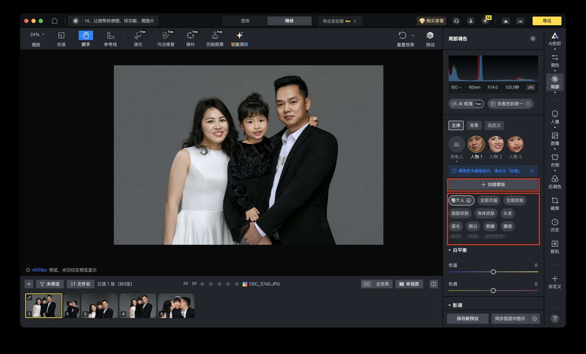Click the Create Mask (创建蒙版) button

pos(493,185)
